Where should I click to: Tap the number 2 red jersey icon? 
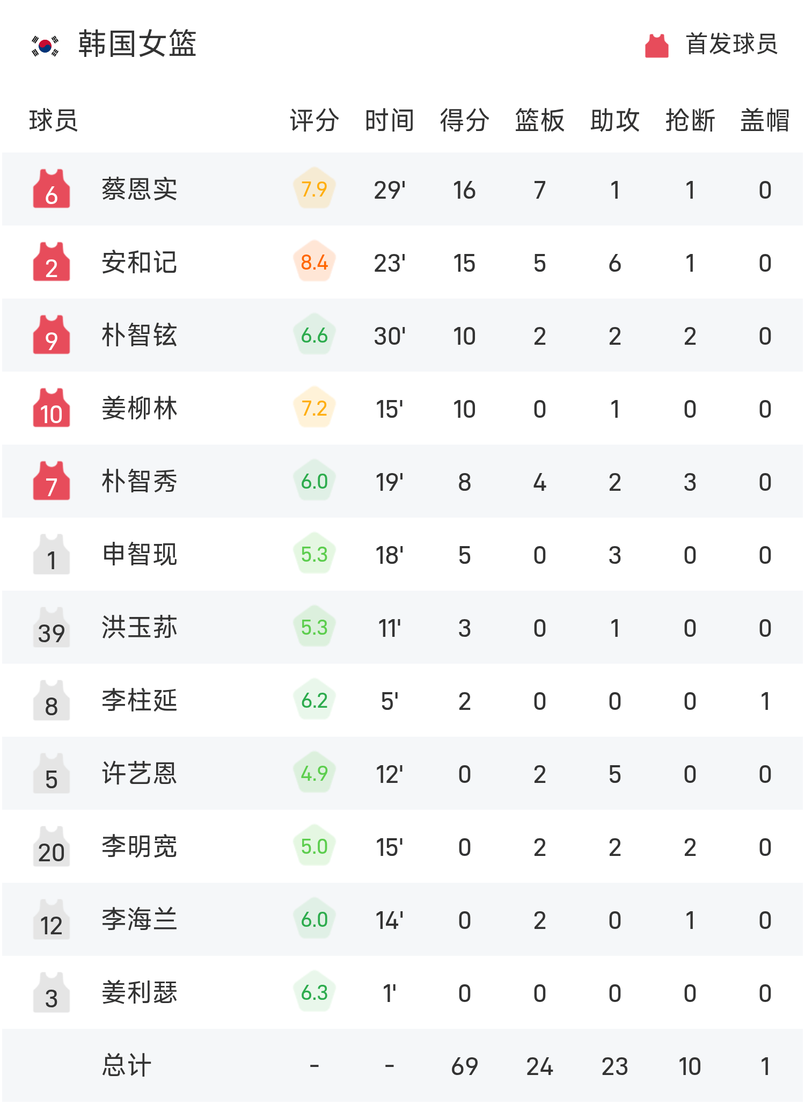52,262
